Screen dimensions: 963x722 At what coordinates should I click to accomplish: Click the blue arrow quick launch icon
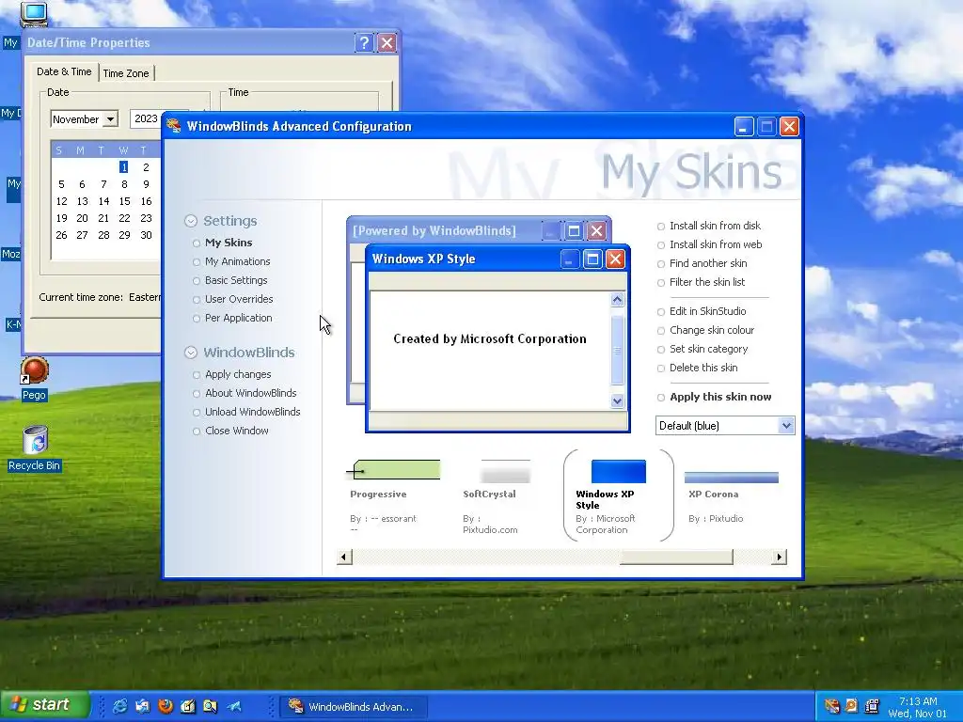coord(233,706)
